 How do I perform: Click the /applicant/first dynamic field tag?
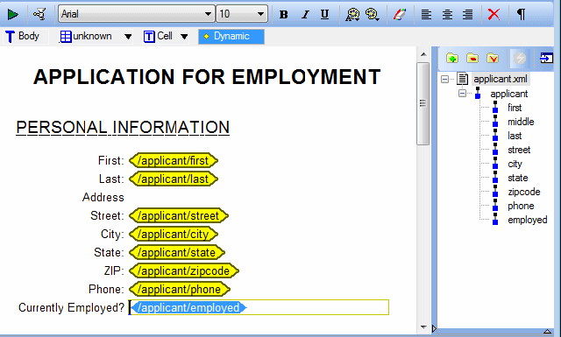click(174, 161)
